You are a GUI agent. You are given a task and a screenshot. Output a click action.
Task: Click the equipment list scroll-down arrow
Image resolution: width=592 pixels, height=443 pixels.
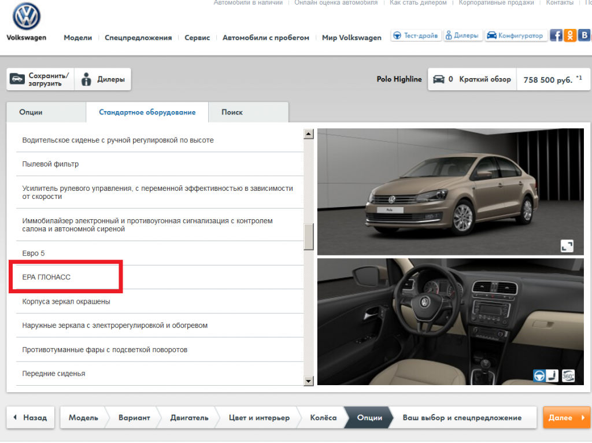click(309, 381)
